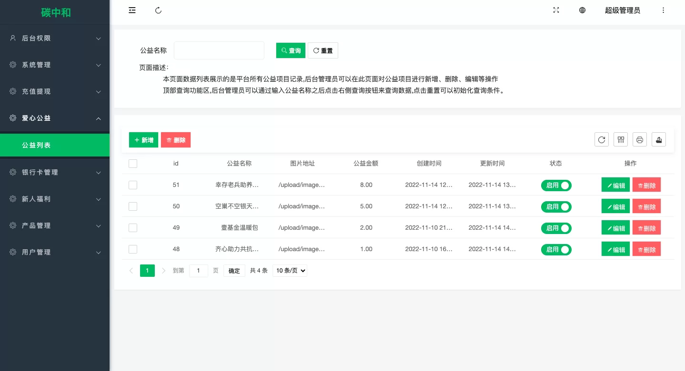685x371 pixels.
Task: Open language selection globe icon
Action: (582, 10)
